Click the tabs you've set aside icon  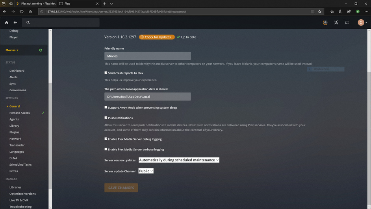click(4, 4)
